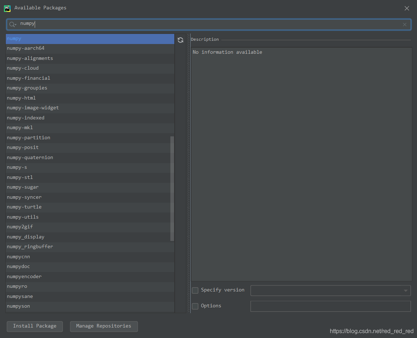Select numpyro package

[x=90, y=286]
